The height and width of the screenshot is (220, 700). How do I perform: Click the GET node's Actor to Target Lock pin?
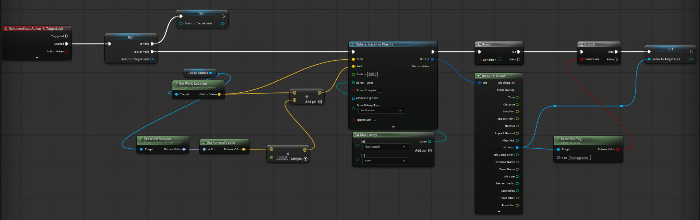point(152,59)
